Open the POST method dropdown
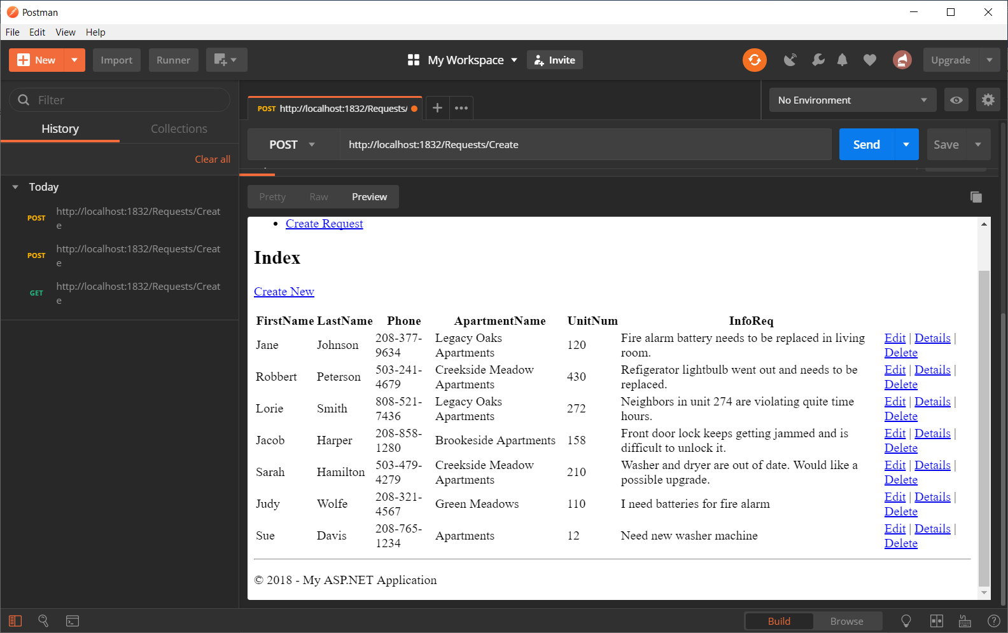The height and width of the screenshot is (633, 1008). 292,144
